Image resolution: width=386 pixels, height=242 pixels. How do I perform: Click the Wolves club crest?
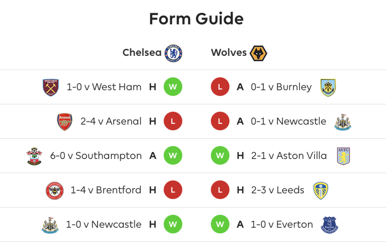pos(258,53)
